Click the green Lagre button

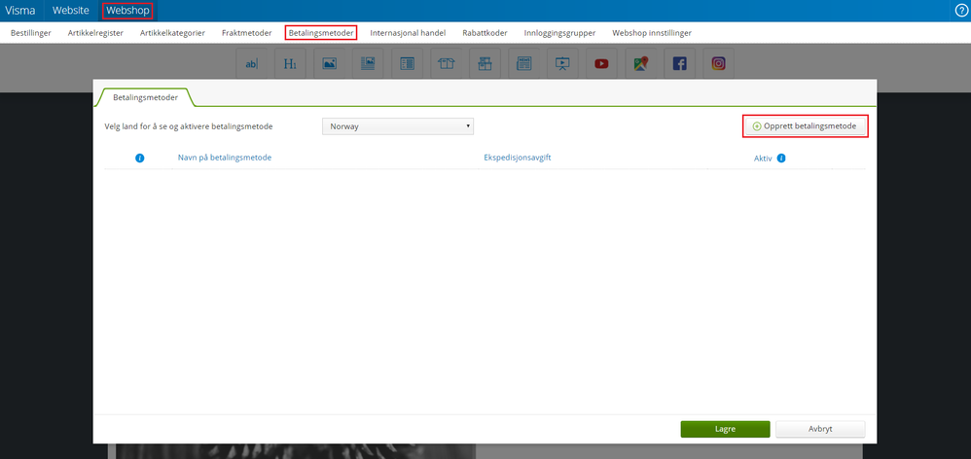pos(725,429)
